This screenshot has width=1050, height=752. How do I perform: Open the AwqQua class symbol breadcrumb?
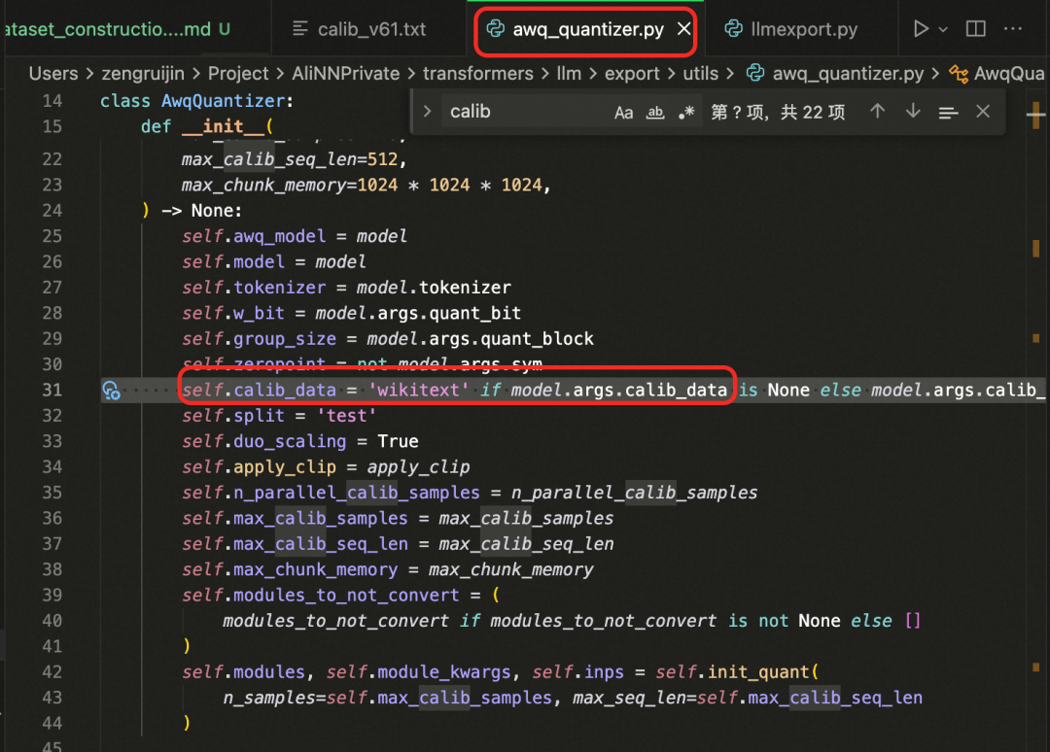[1009, 74]
